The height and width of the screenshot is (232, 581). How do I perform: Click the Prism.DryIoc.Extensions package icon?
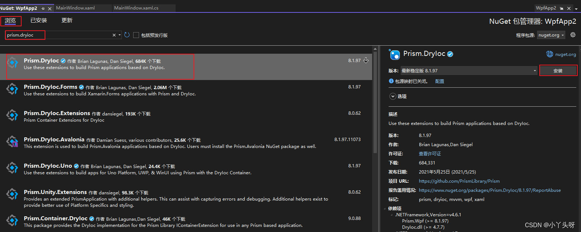(x=12, y=115)
